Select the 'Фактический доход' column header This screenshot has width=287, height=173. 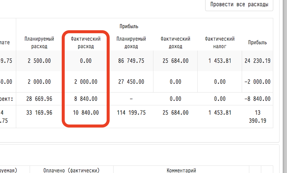[x=175, y=43]
